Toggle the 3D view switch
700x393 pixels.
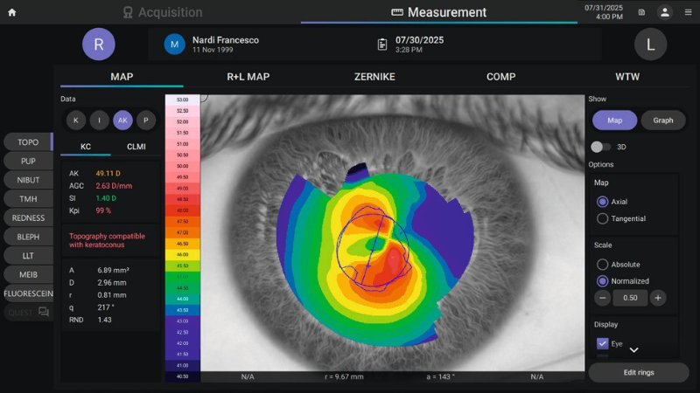(x=601, y=147)
